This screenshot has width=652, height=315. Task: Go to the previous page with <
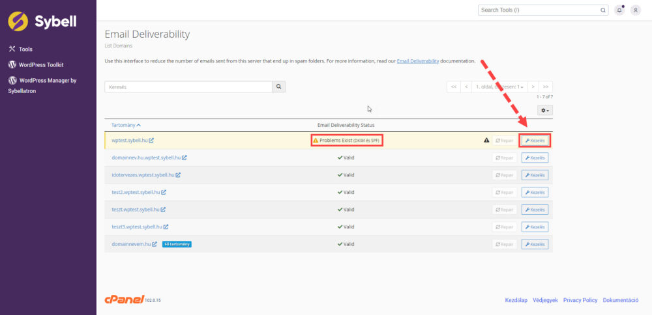pyautogui.click(x=466, y=87)
